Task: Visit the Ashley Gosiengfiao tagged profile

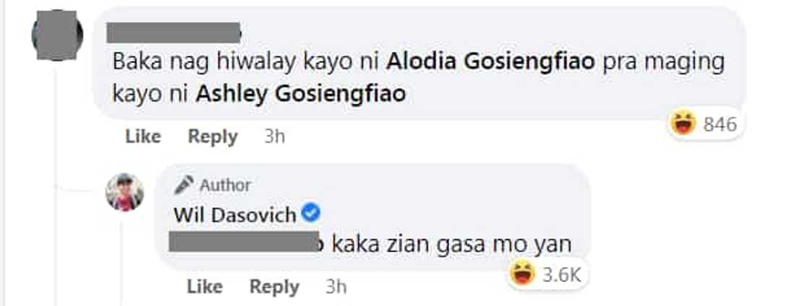Action: tap(301, 94)
